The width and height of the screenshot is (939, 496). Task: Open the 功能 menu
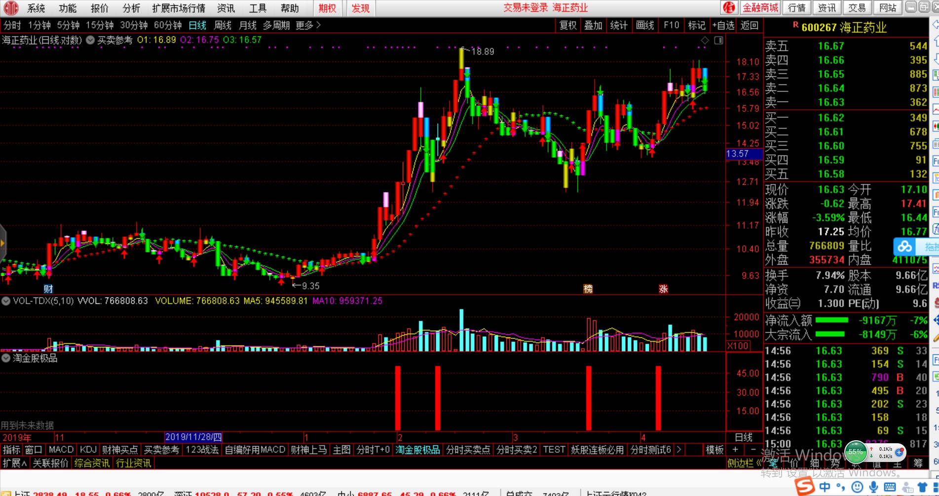pos(68,8)
